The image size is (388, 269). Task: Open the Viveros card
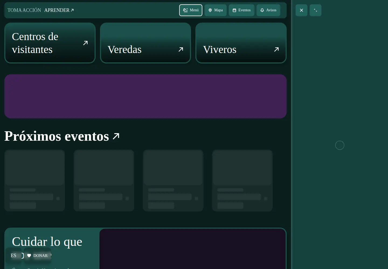pos(241,43)
